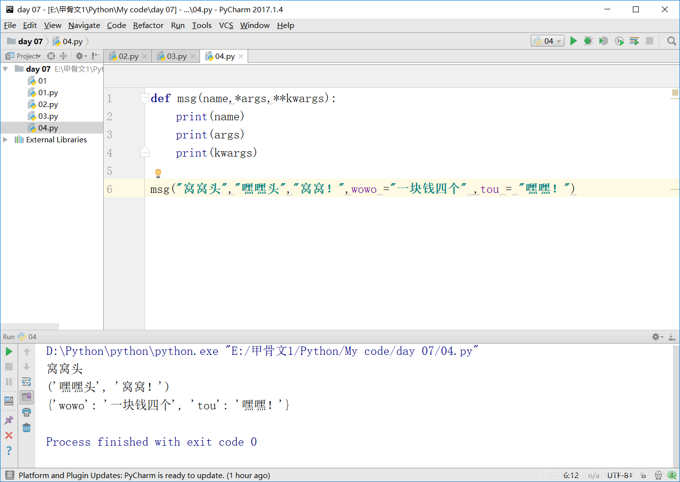The image size is (680, 482).
Task: Close the Run tab using red X
Action: click(x=9, y=435)
